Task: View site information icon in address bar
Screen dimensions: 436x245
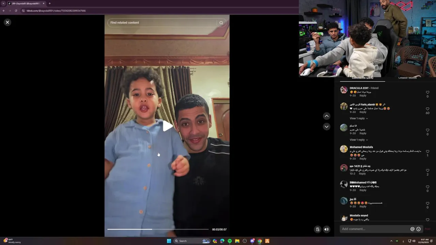Action: (x=23, y=11)
